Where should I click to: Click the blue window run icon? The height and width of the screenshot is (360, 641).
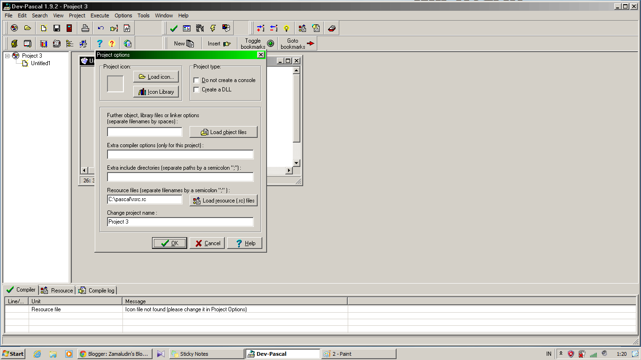point(187,28)
